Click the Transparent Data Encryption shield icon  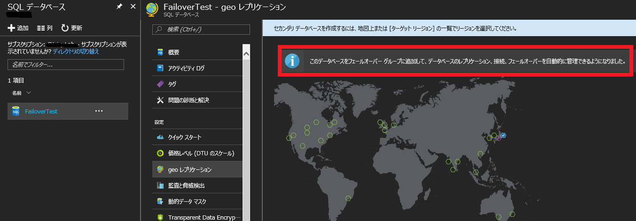click(160, 217)
